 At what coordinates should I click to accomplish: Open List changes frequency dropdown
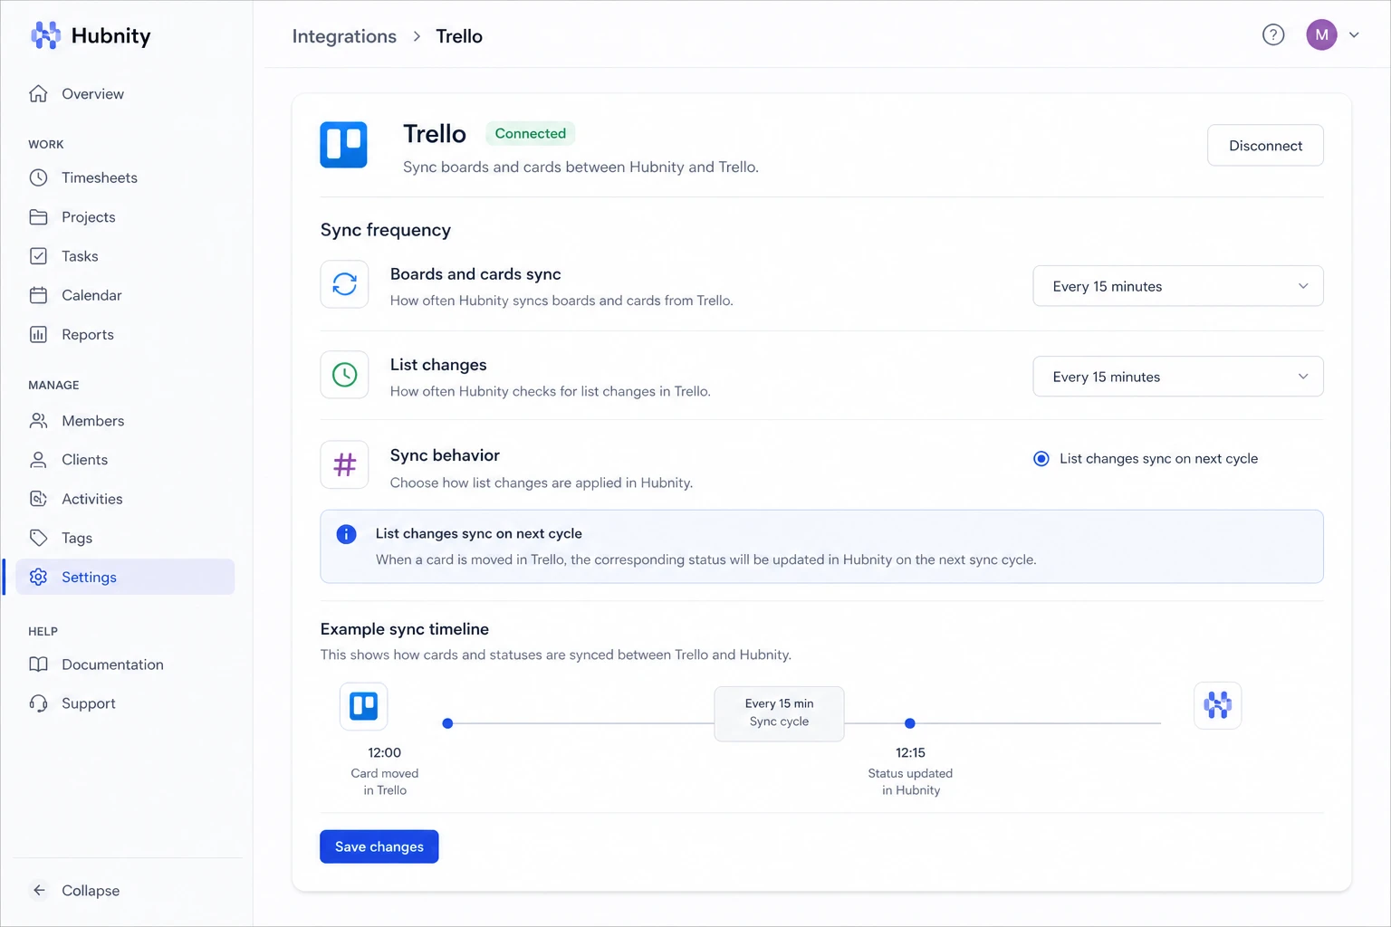click(x=1178, y=377)
